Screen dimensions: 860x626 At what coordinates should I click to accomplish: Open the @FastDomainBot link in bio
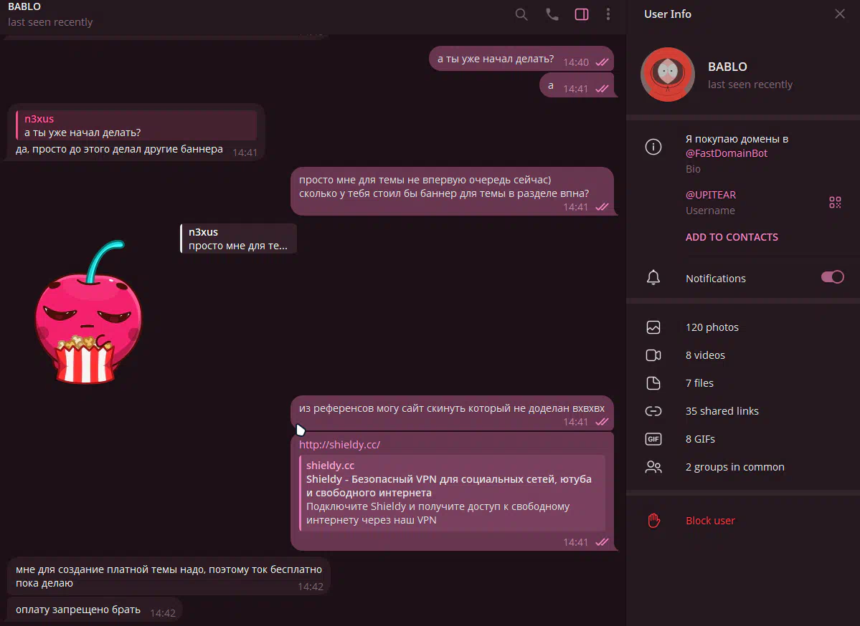tap(726, 153)
